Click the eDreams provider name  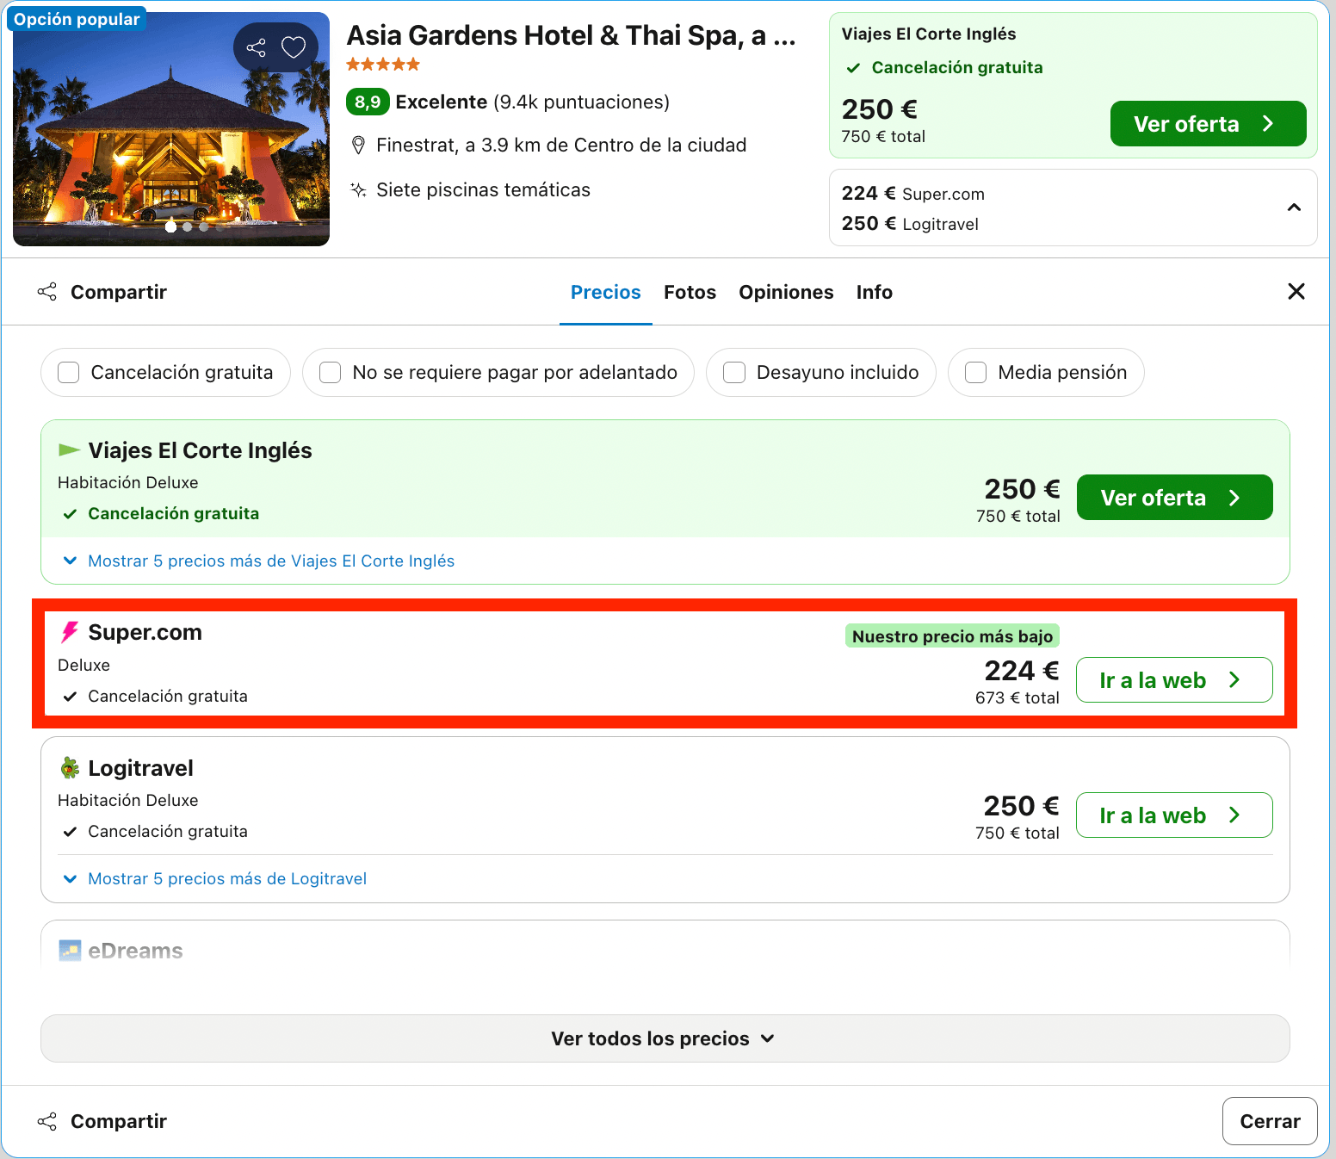pos(135,951)
